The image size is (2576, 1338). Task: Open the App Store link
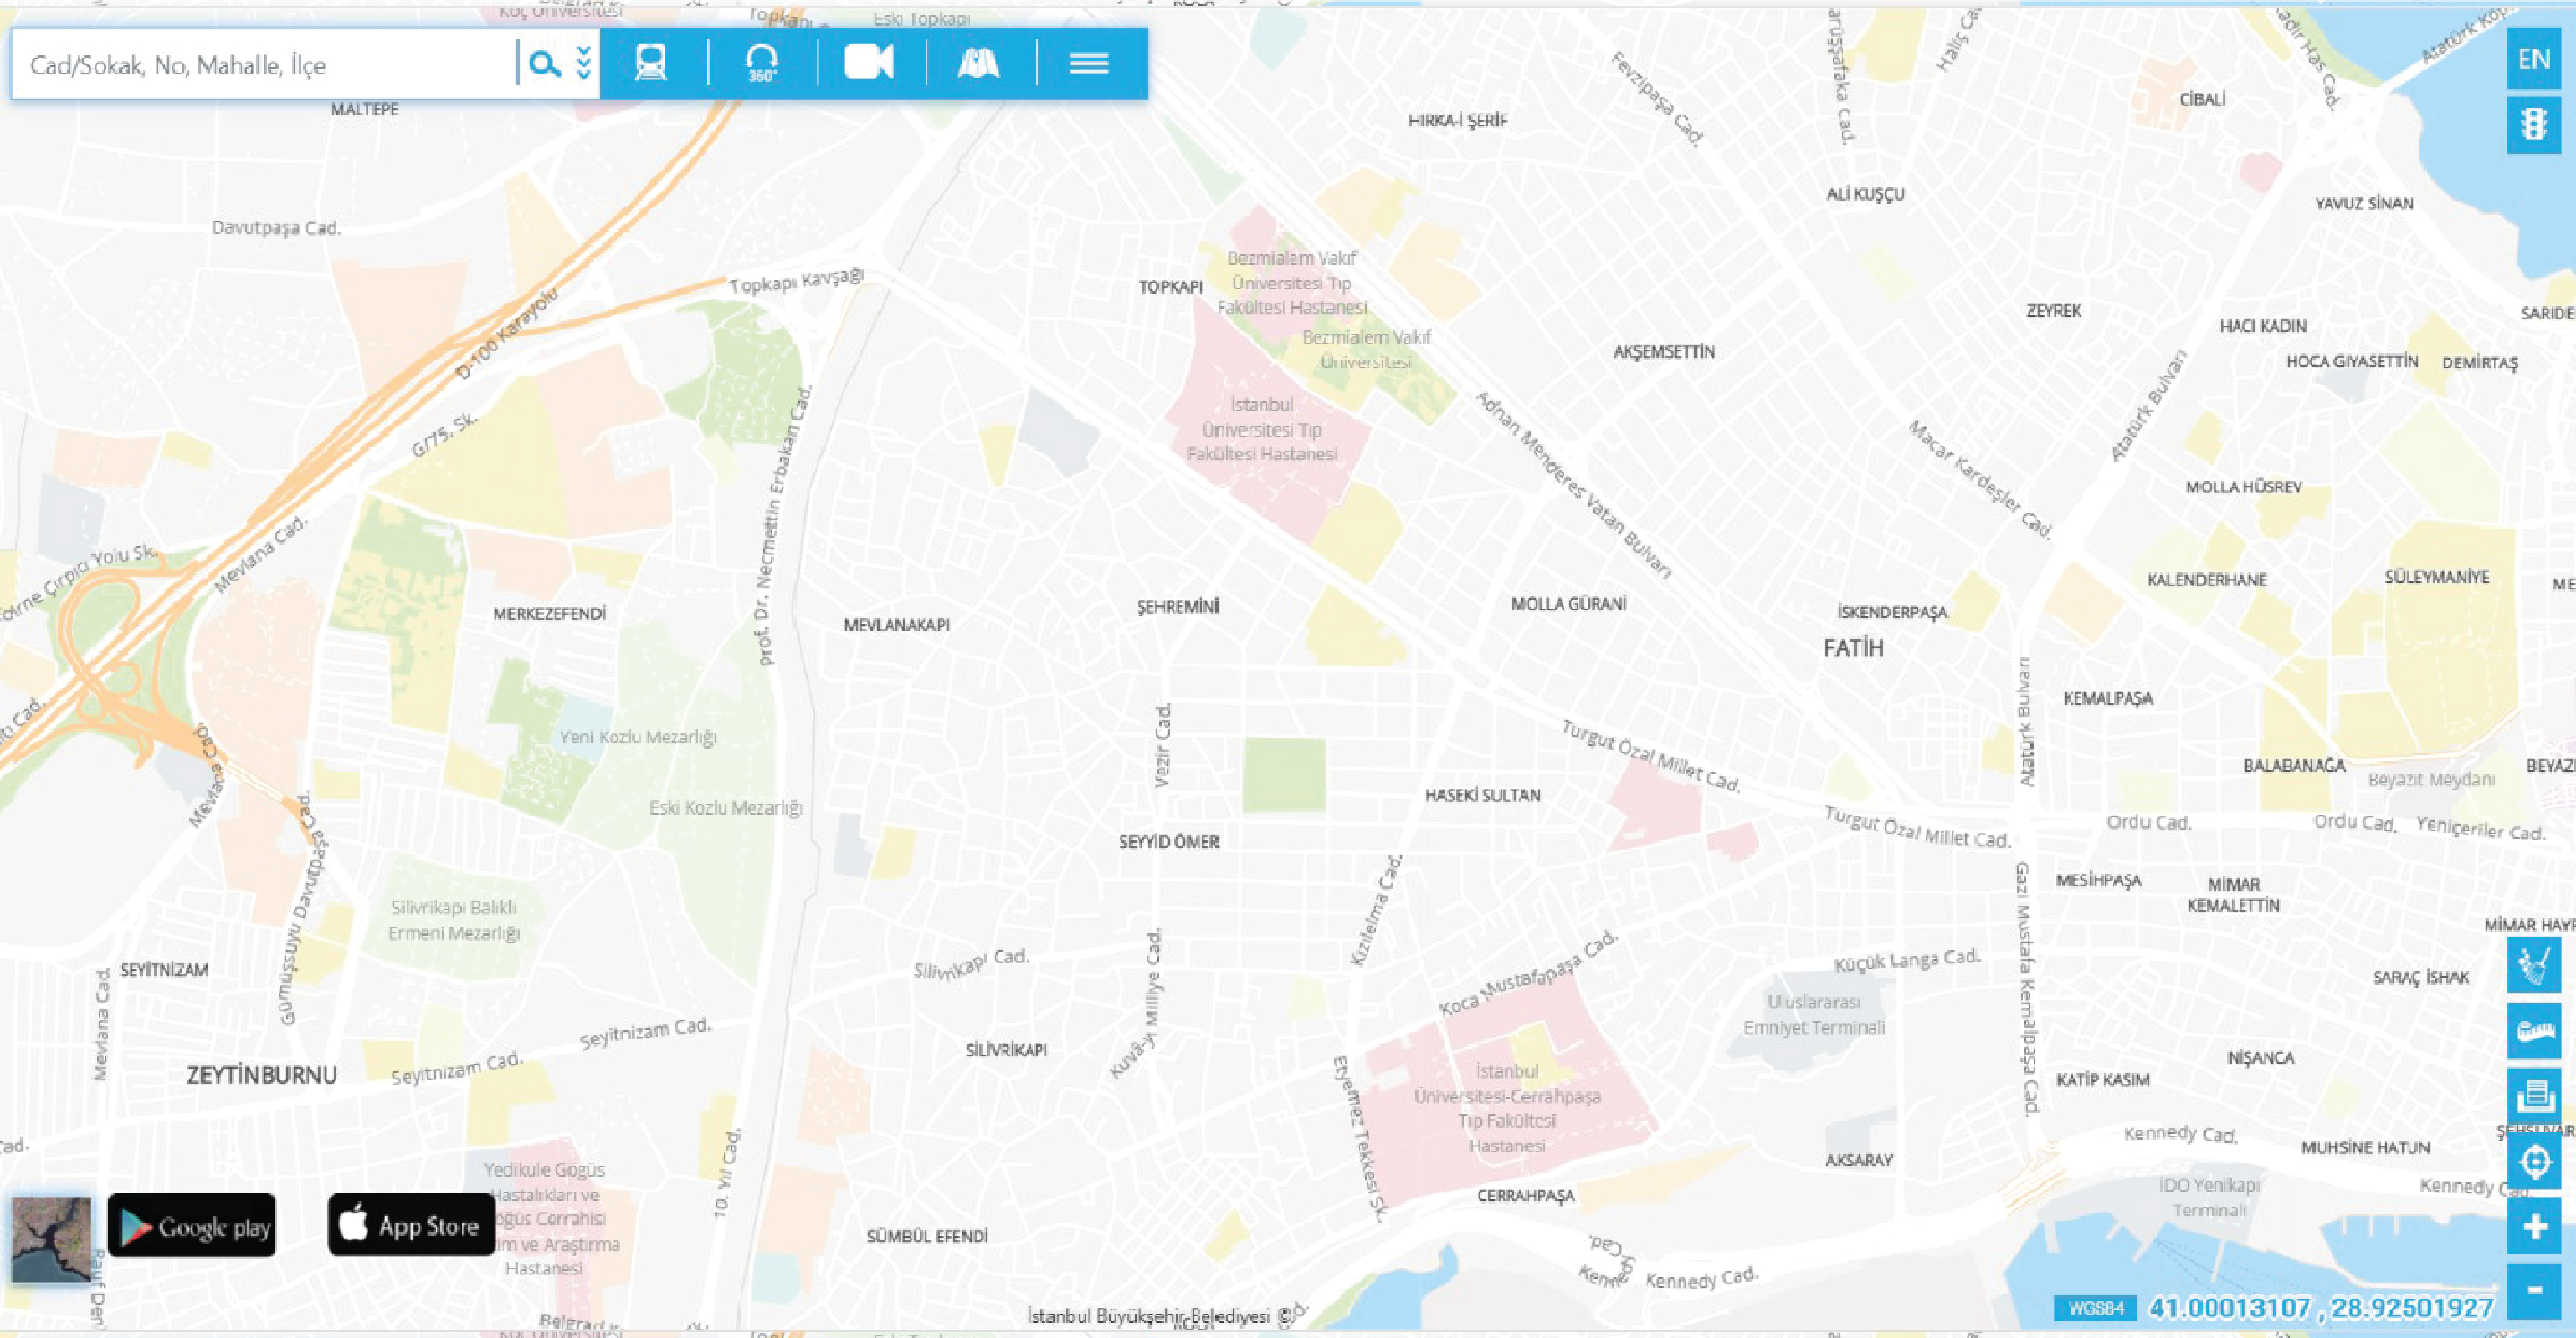(x=411, y=1224)
